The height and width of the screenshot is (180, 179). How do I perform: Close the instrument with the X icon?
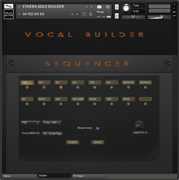[x=174, y=4]
